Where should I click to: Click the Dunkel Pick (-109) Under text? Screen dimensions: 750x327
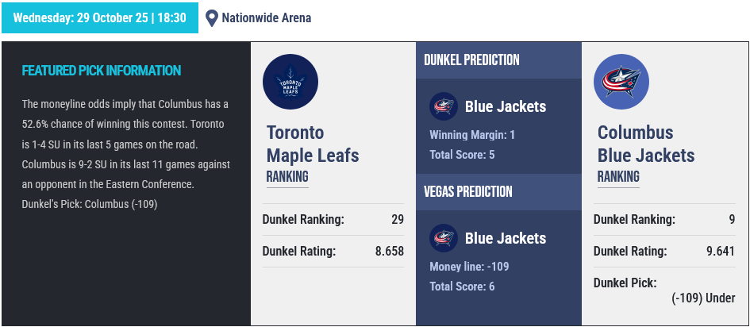coord(703,298)
